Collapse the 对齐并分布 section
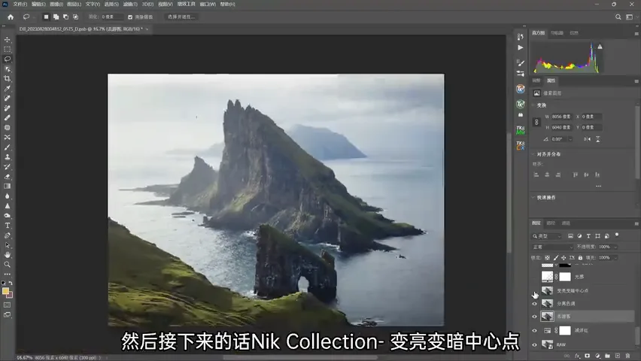The image size is (641, 361). [x=533, y=154]
